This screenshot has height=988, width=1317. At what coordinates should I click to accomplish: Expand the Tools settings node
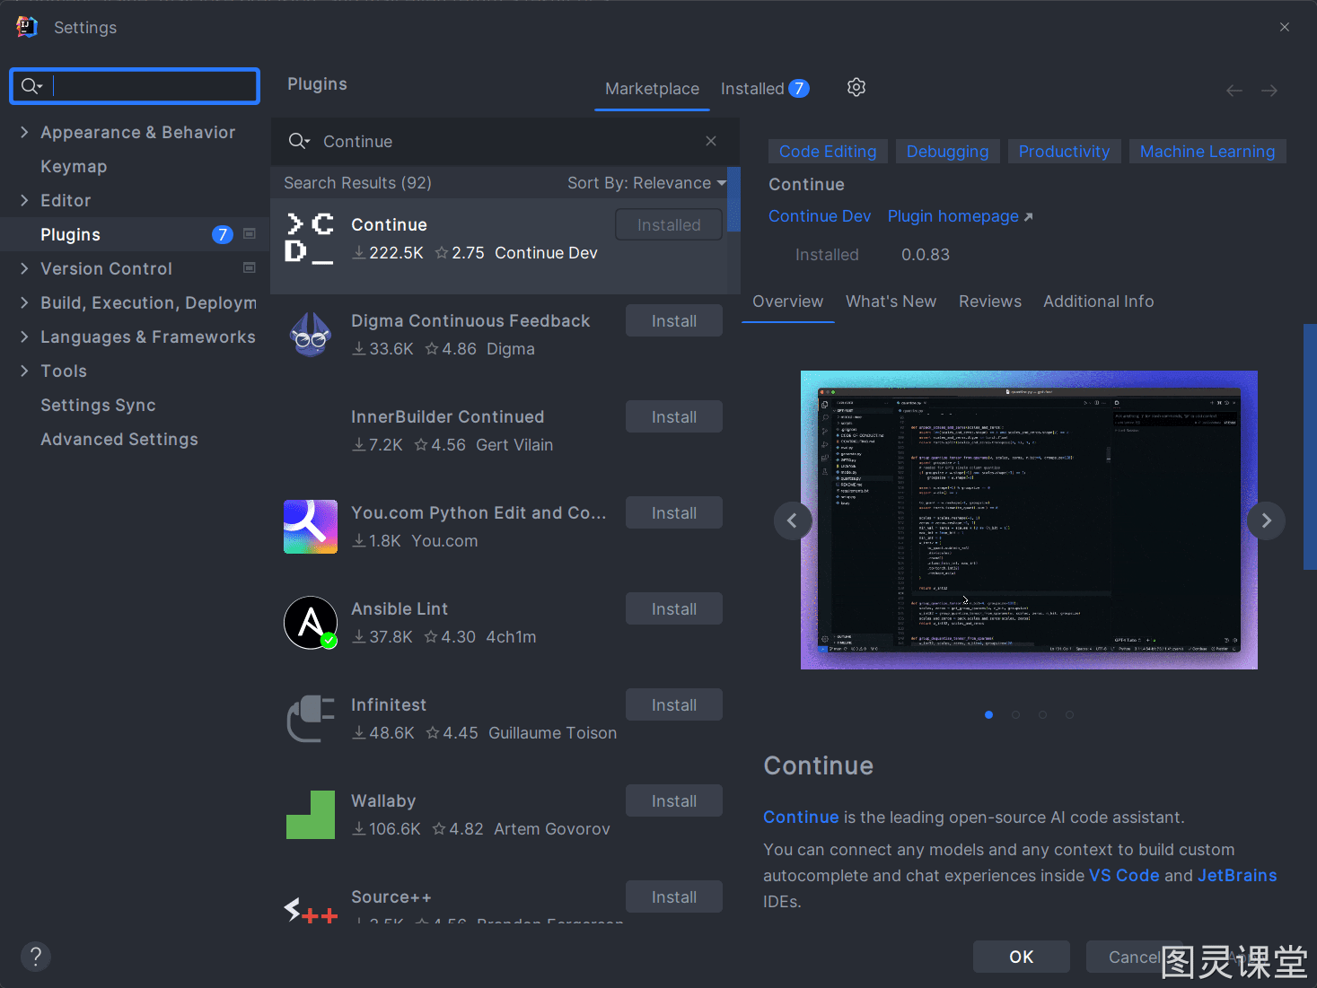pos(24,371)
